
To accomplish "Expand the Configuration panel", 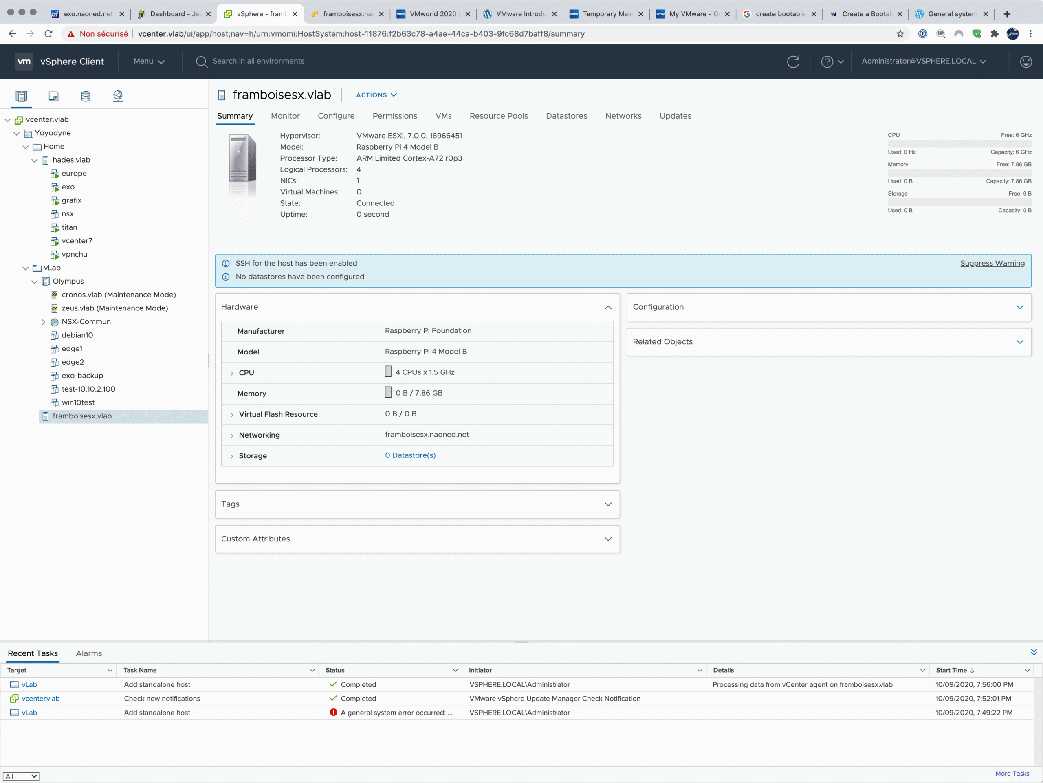I will pos(1019,307).
